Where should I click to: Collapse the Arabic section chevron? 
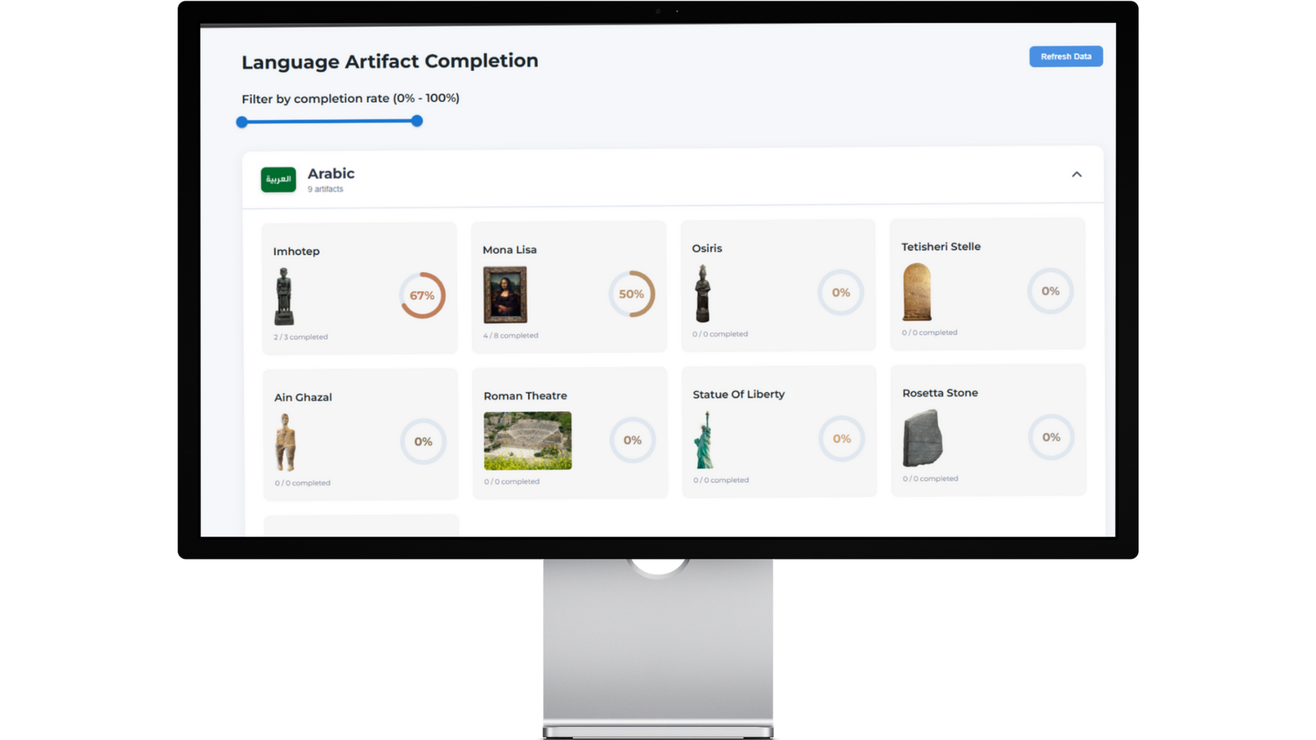pos(1076,175)
